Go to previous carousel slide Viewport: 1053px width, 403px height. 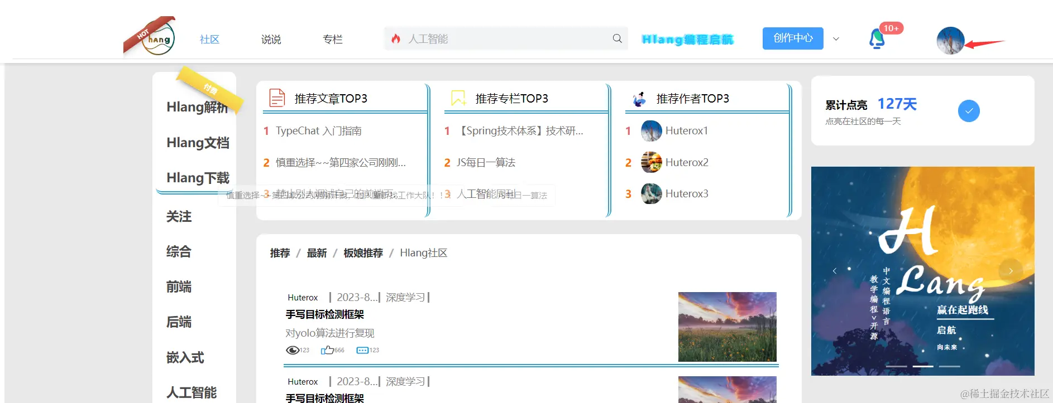tap(835, 271)
